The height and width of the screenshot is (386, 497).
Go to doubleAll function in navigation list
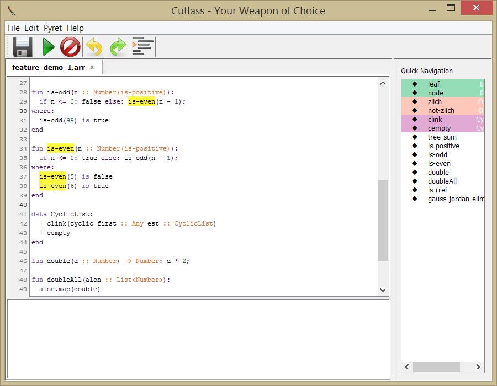[x=443, y=181]
